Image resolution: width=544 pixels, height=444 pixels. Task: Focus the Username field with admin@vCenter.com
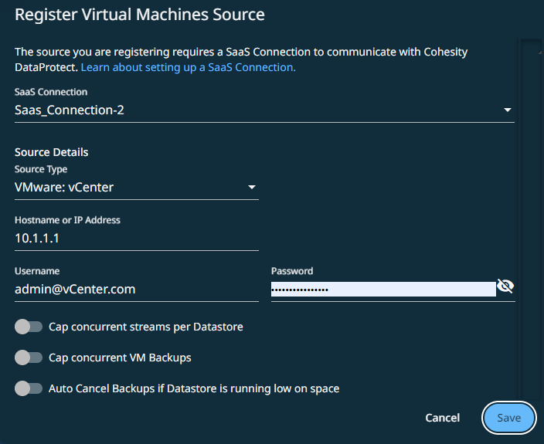point(136,289)
